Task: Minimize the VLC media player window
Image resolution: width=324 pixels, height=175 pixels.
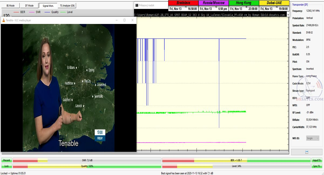Action: coord(117,20)
